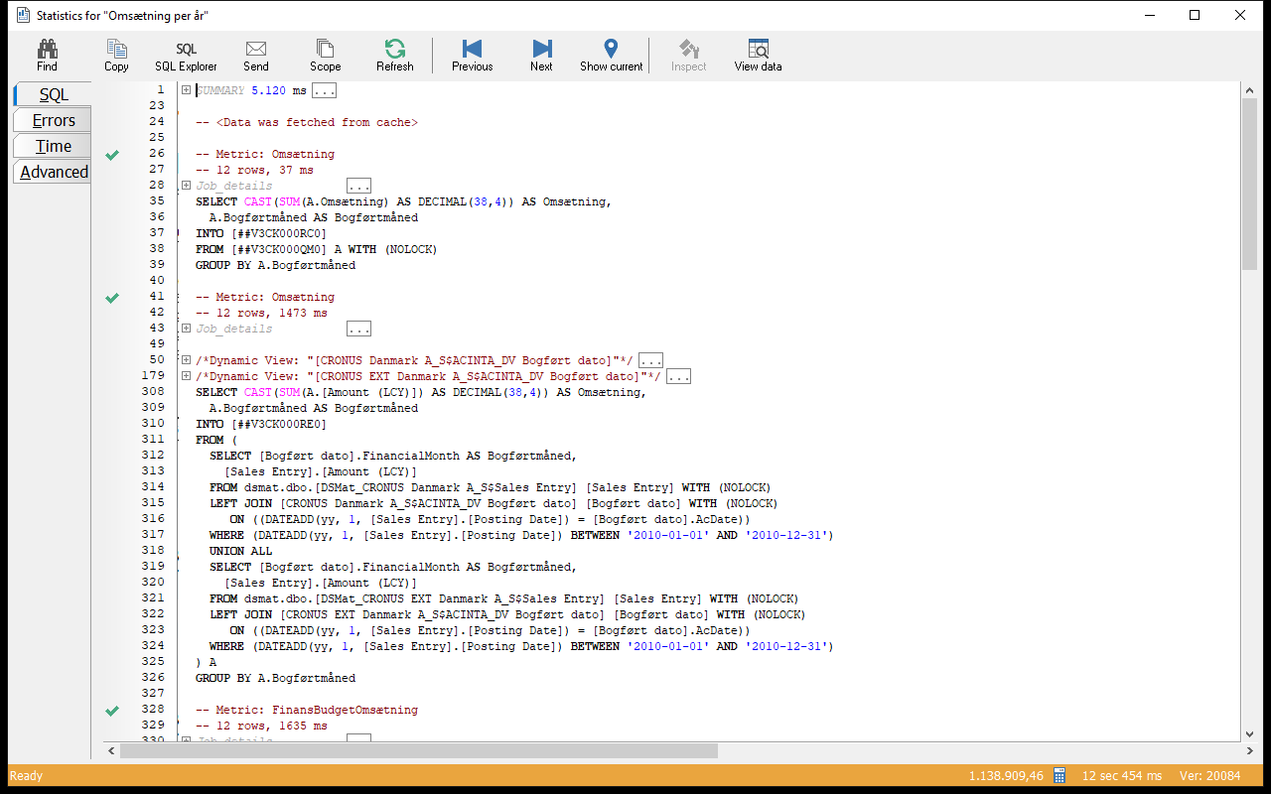Click the green checkmark at line 41

(x=112, y=298)
